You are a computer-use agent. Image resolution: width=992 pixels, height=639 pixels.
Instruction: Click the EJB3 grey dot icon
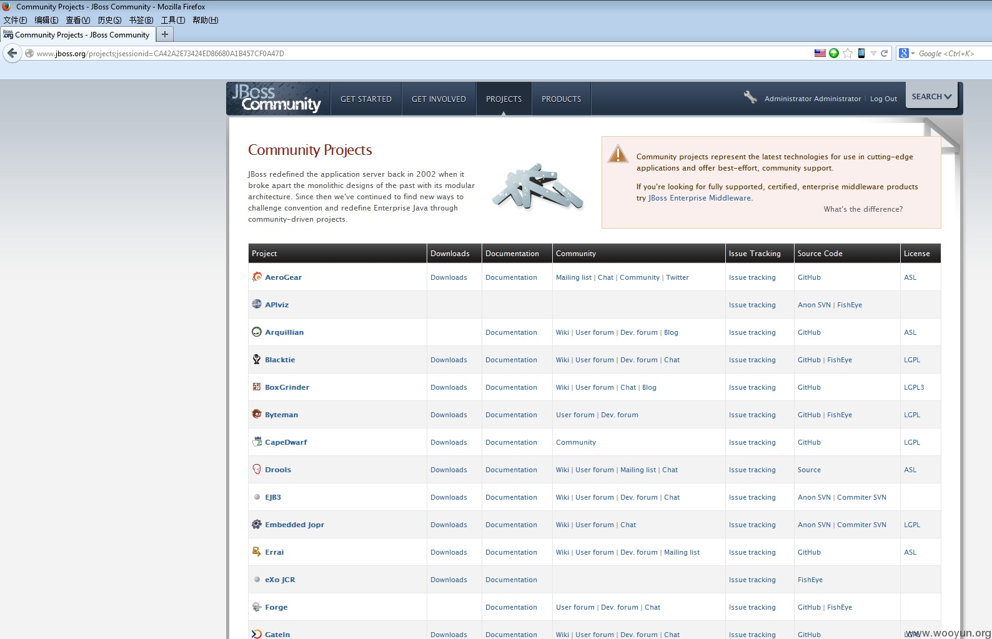pyautogui.click(x=257, y=497)
